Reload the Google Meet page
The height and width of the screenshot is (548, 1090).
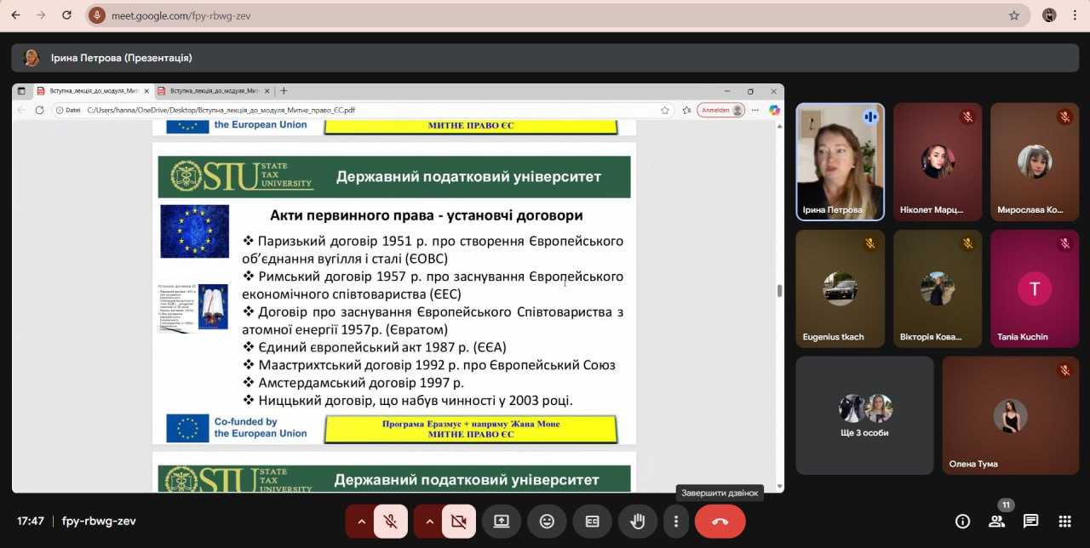[x=67, y=15]
